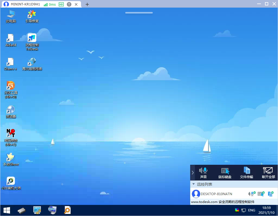Screen dimensions: 278x216
Task: Collapse ToDesk panel with side chevron arrow
Action: [193, 172]
